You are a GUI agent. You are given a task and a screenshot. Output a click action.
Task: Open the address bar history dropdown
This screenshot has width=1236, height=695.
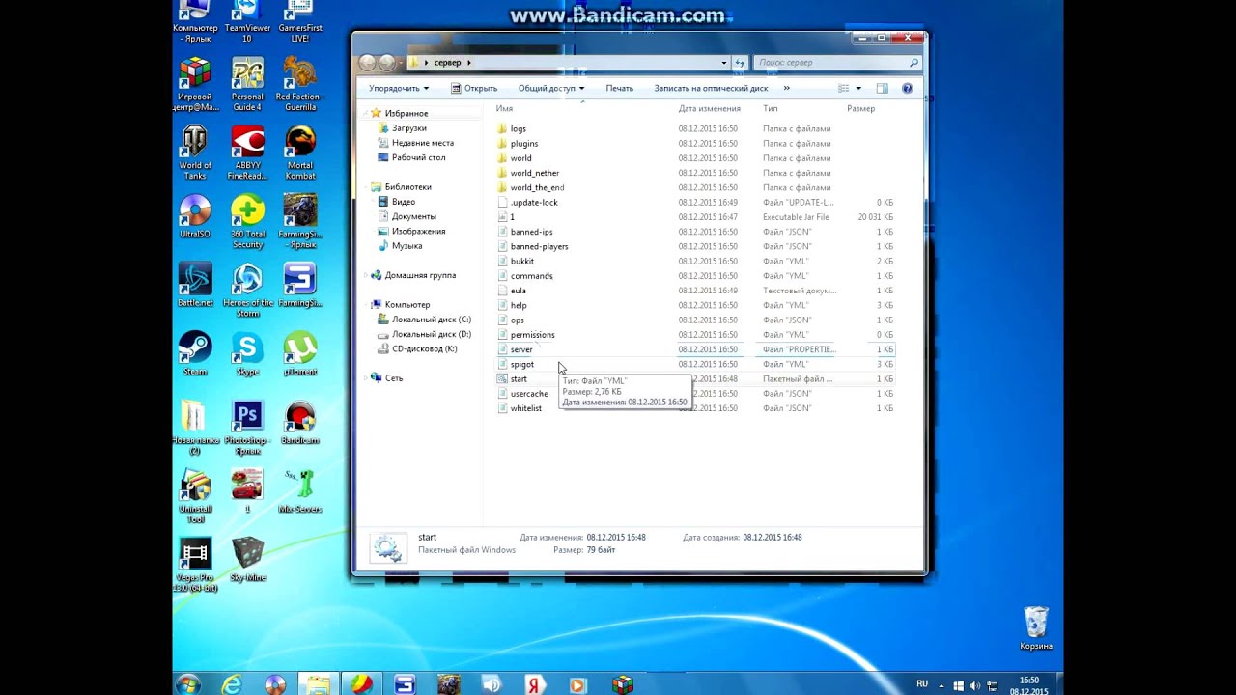coord(724,63)
